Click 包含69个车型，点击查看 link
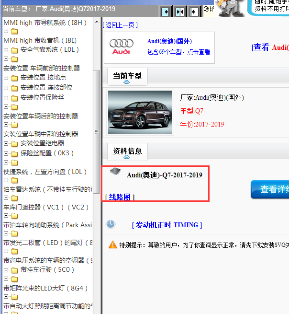Viewport: 289px width, 314px height. click(178, 52)
